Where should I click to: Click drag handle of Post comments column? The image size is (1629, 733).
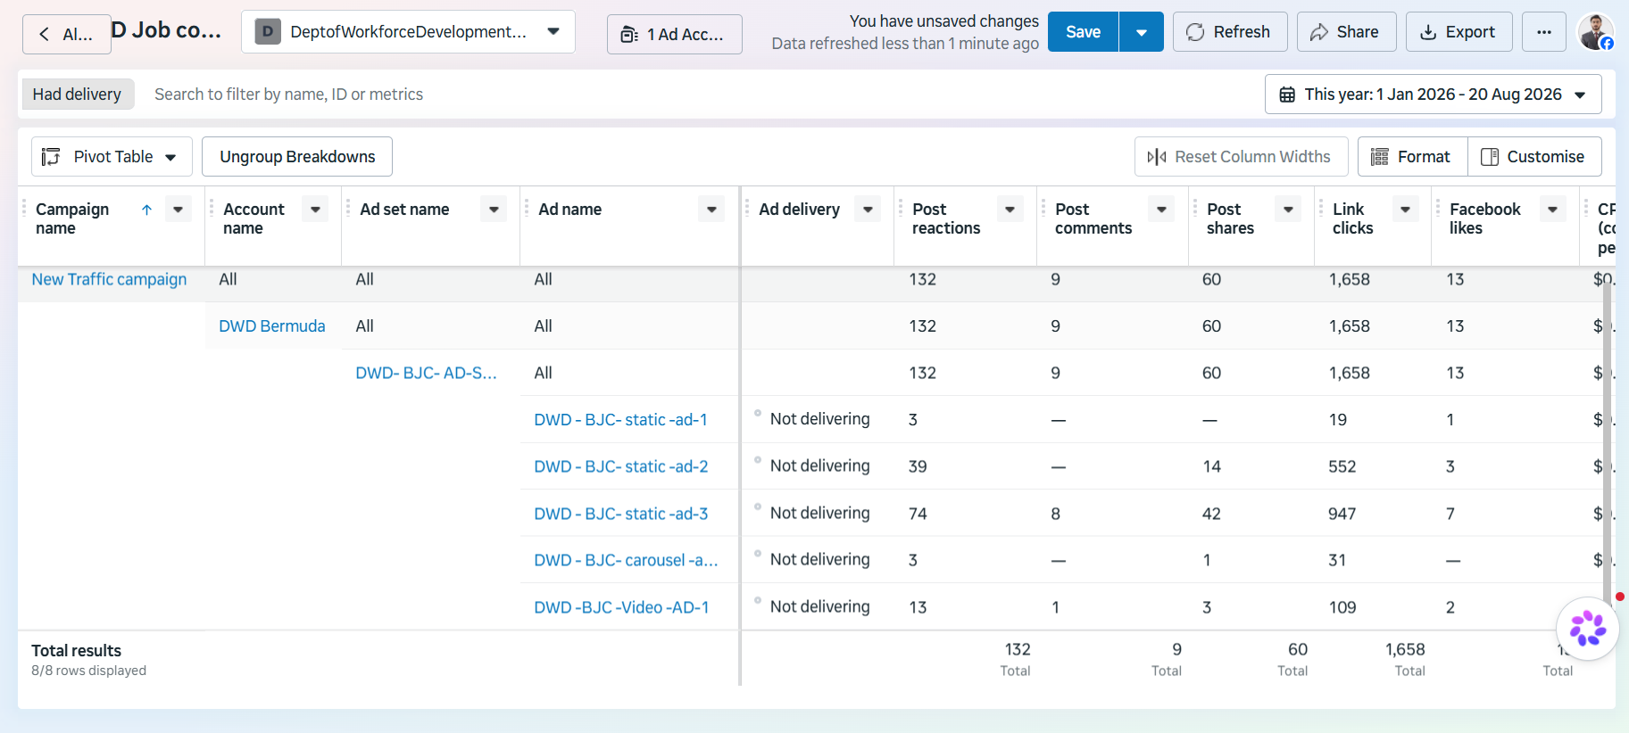(1044, 210)
